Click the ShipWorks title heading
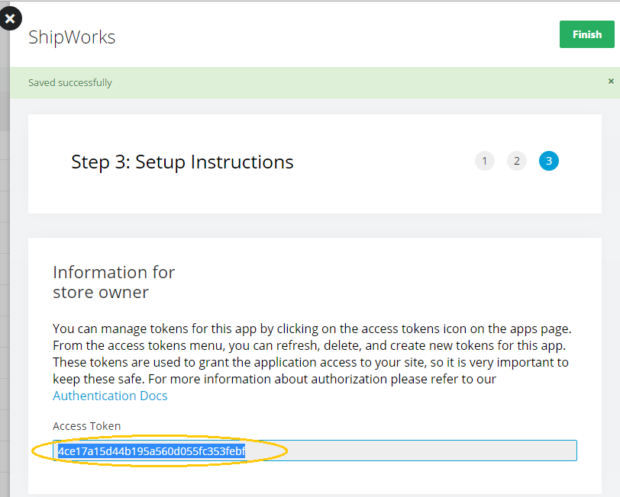Viewport: 620px width, 497px height. pyautogui.click(x=72, y=38)
